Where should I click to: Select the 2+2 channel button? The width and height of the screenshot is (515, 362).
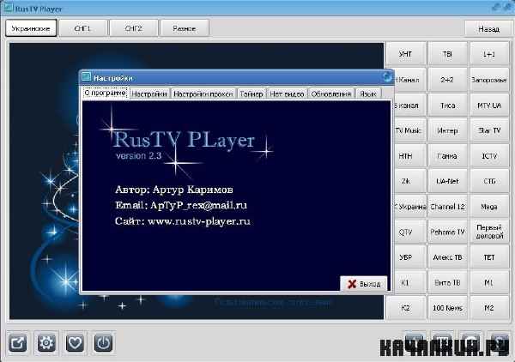pyautogui.click(x=447, y=80)
